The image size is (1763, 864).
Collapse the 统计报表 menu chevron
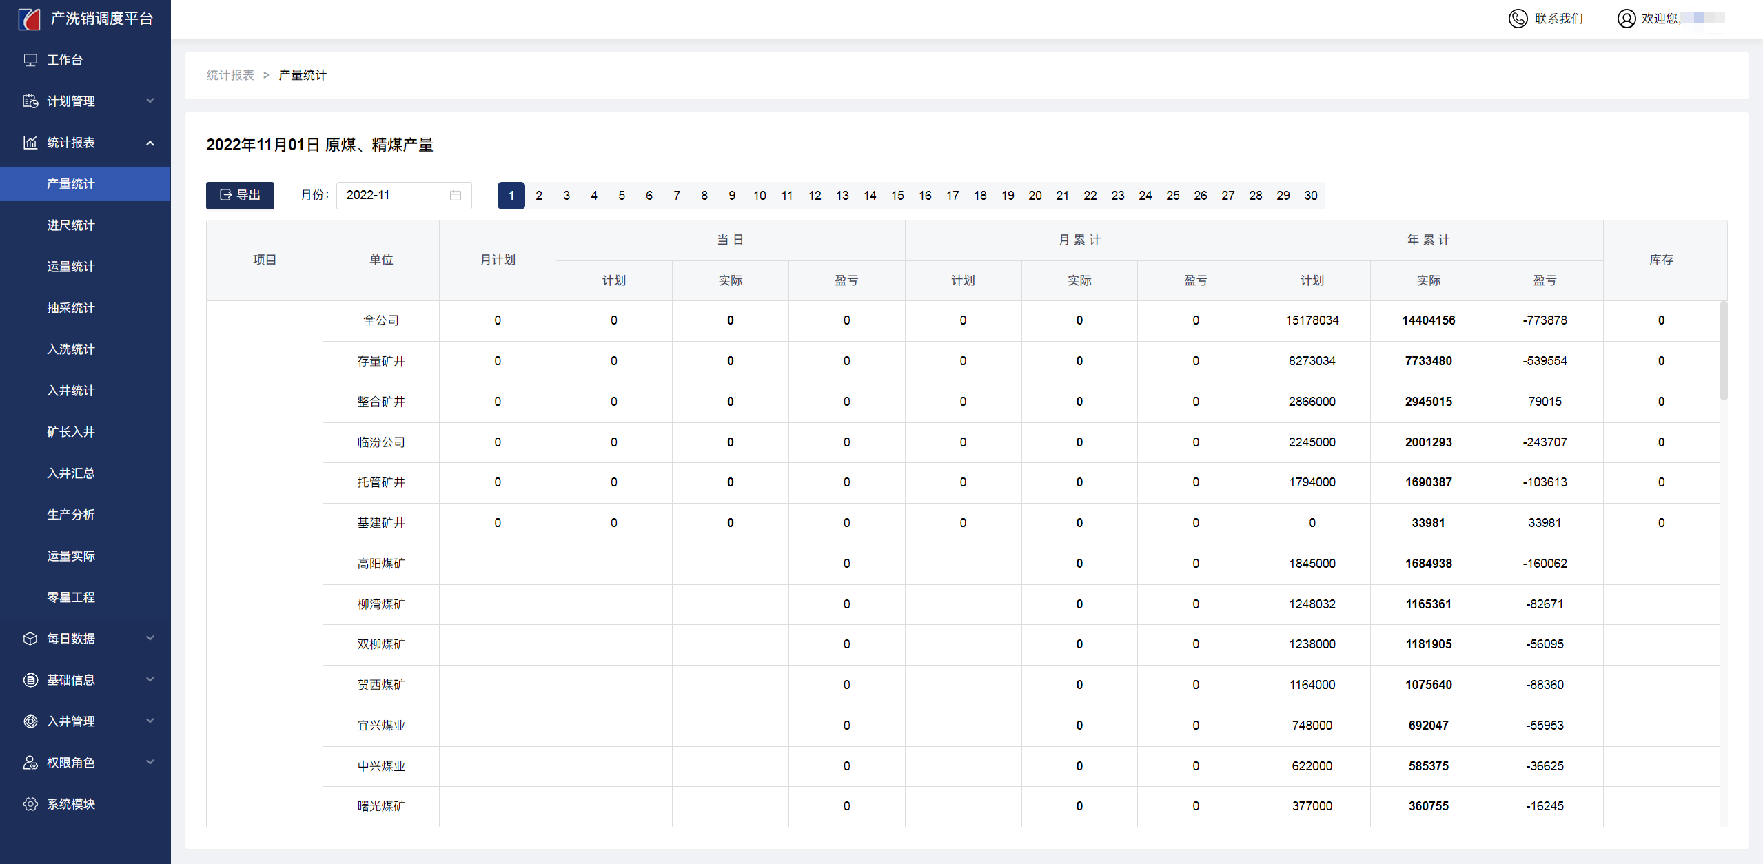tap(150, 143)
